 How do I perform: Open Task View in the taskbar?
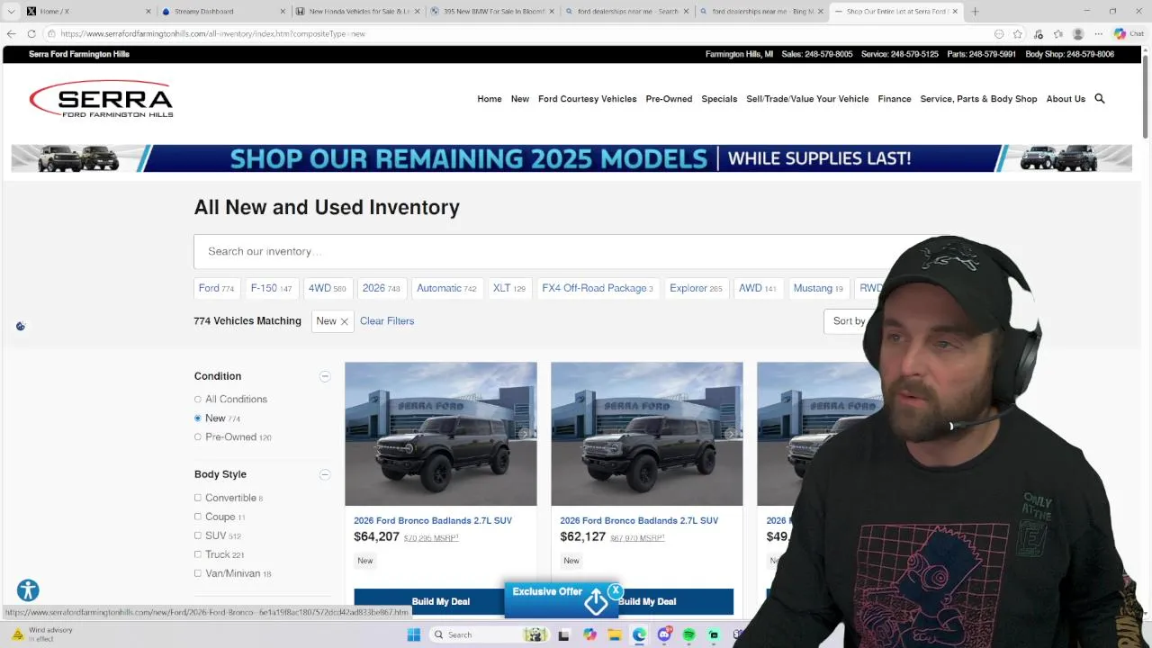(563, 634)
